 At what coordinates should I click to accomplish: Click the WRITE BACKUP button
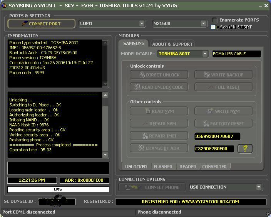[224, 75]
